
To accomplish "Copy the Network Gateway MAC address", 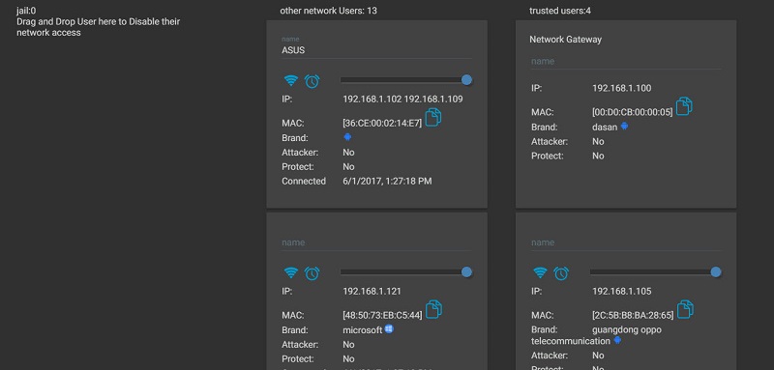I will click(x=684, y=106).
